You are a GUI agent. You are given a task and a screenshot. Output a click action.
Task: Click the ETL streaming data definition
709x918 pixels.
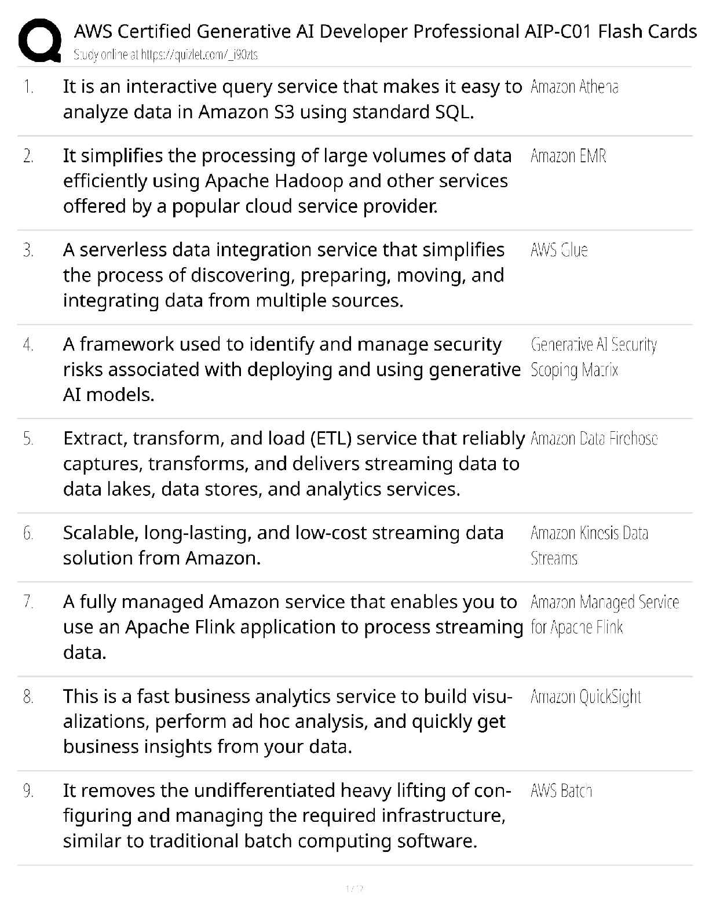[x=294, y=464]
